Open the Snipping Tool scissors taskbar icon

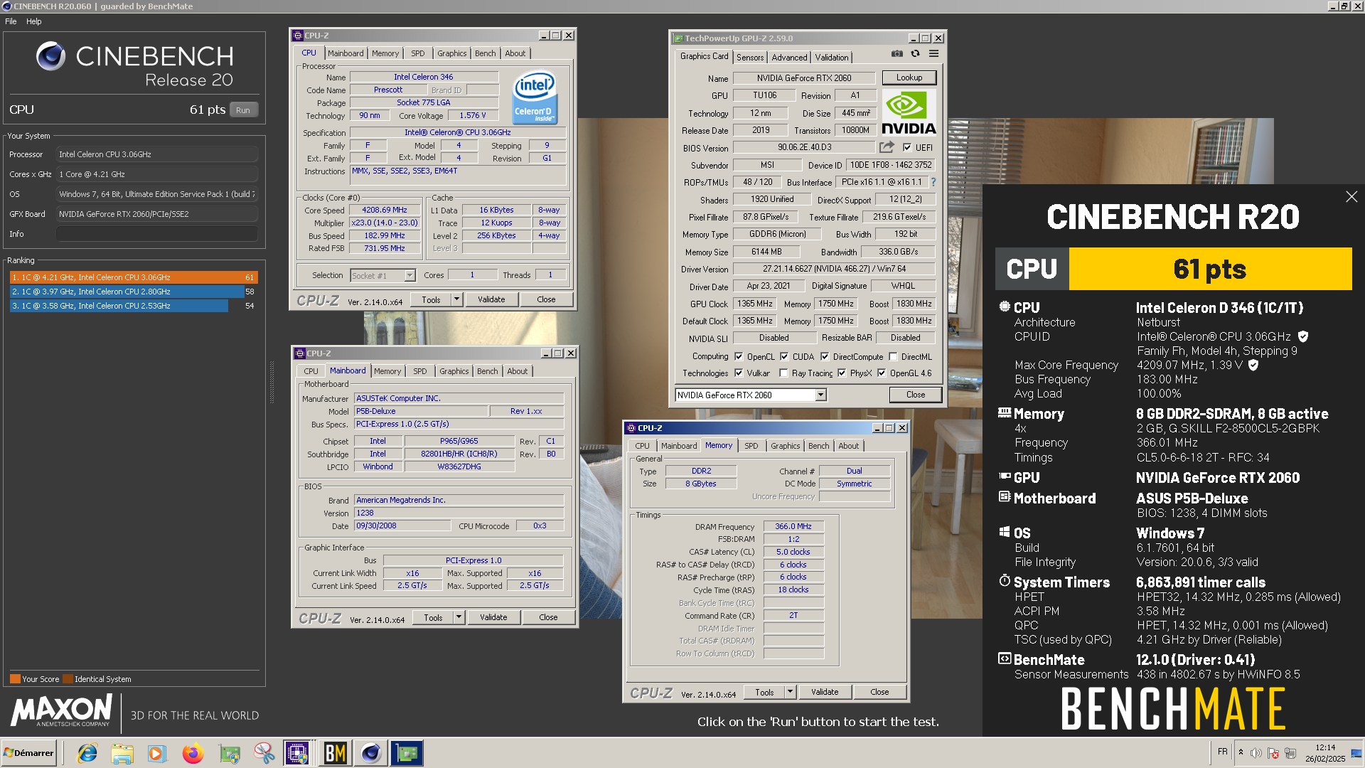point(264,753)
